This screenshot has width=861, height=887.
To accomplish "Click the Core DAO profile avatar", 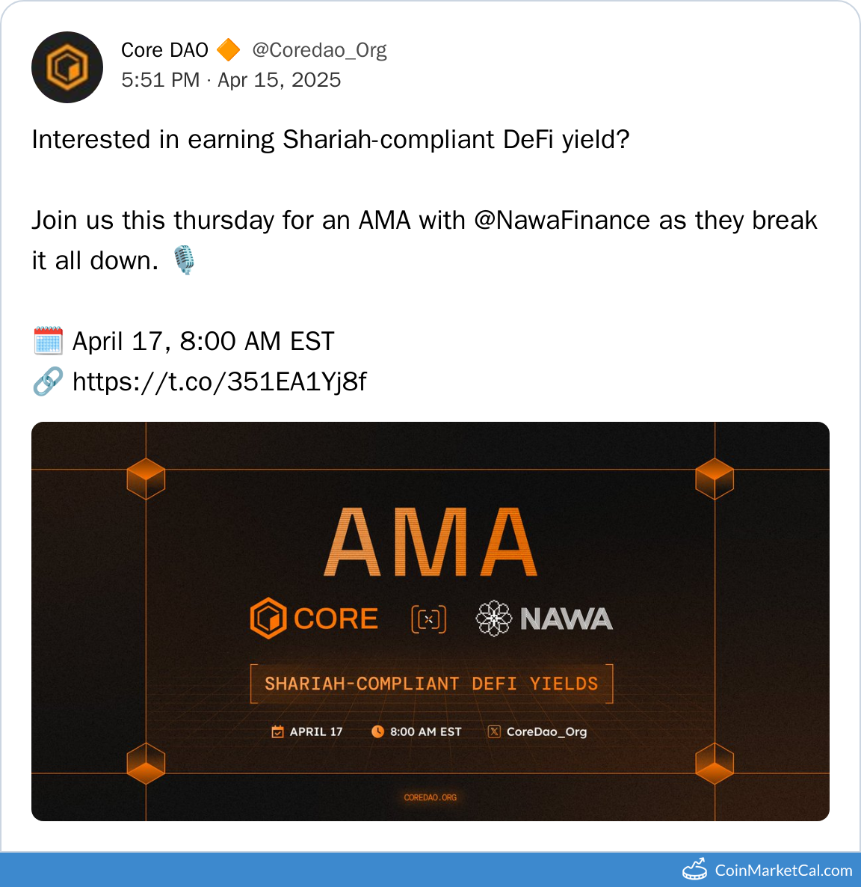I will pos(67,67).
